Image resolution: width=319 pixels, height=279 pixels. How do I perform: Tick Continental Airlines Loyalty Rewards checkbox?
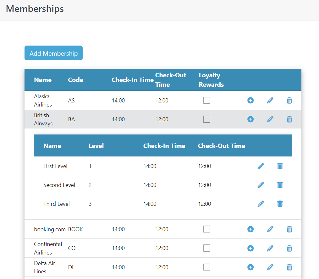[x=206, y=248]
